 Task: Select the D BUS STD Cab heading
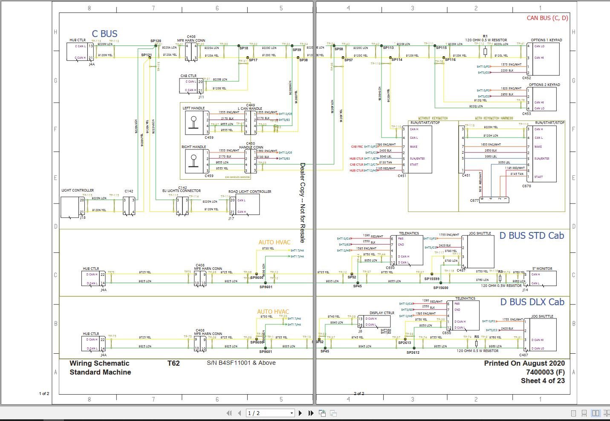532,235
